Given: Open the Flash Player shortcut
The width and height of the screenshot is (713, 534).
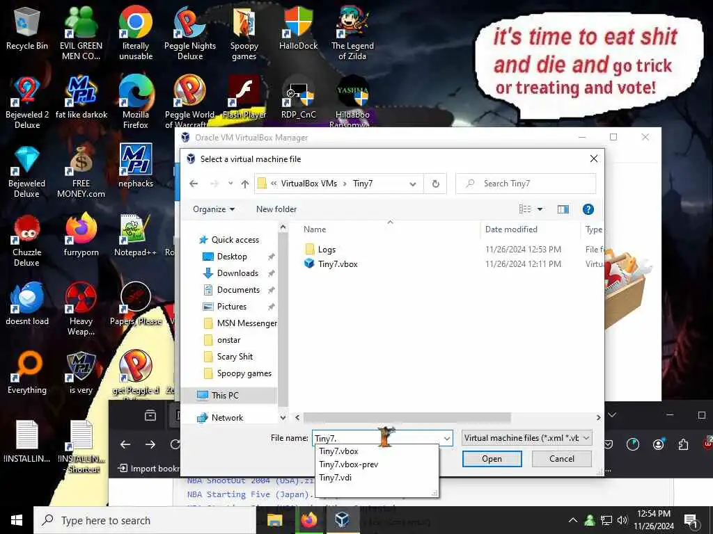Looking at the screenshot, I should point(244,97).
